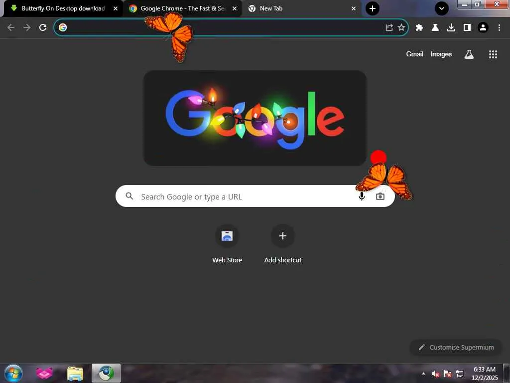Open the Extensions puzzle menu
The height and width of the screenshot is (383, 510).
(419, 27)
